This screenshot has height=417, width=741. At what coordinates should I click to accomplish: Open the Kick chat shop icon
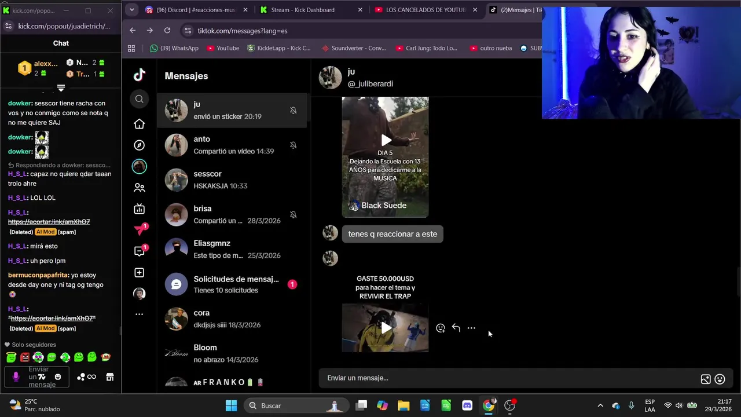(x=109, y=377)
